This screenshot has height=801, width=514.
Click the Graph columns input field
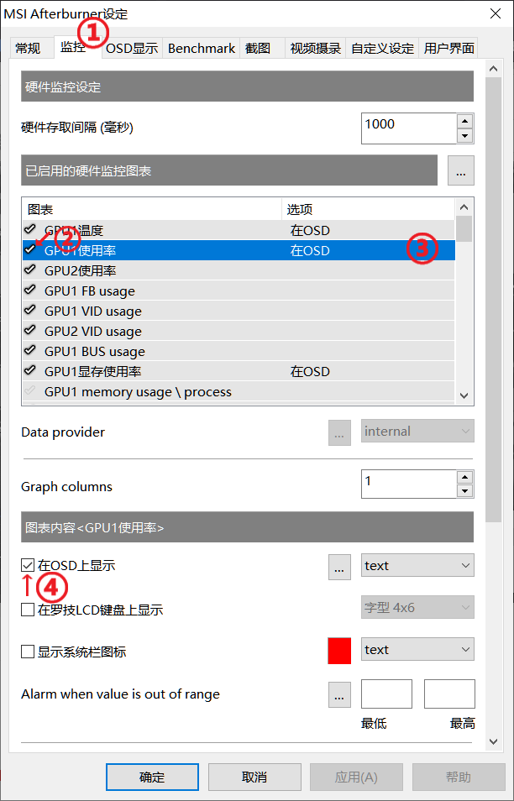pos(409,484)
